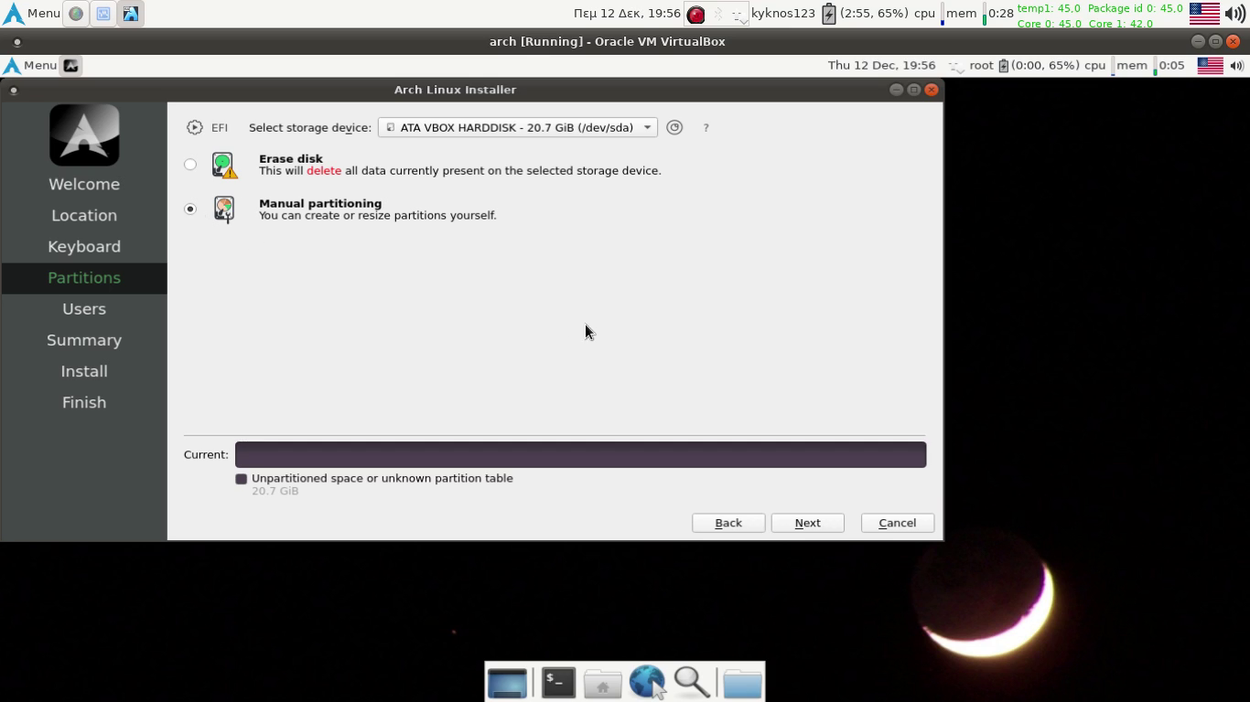Viewport: 1250px width, 702px height.
Task: Click the host US flag keyboard layout
Action: (1204, 14)
